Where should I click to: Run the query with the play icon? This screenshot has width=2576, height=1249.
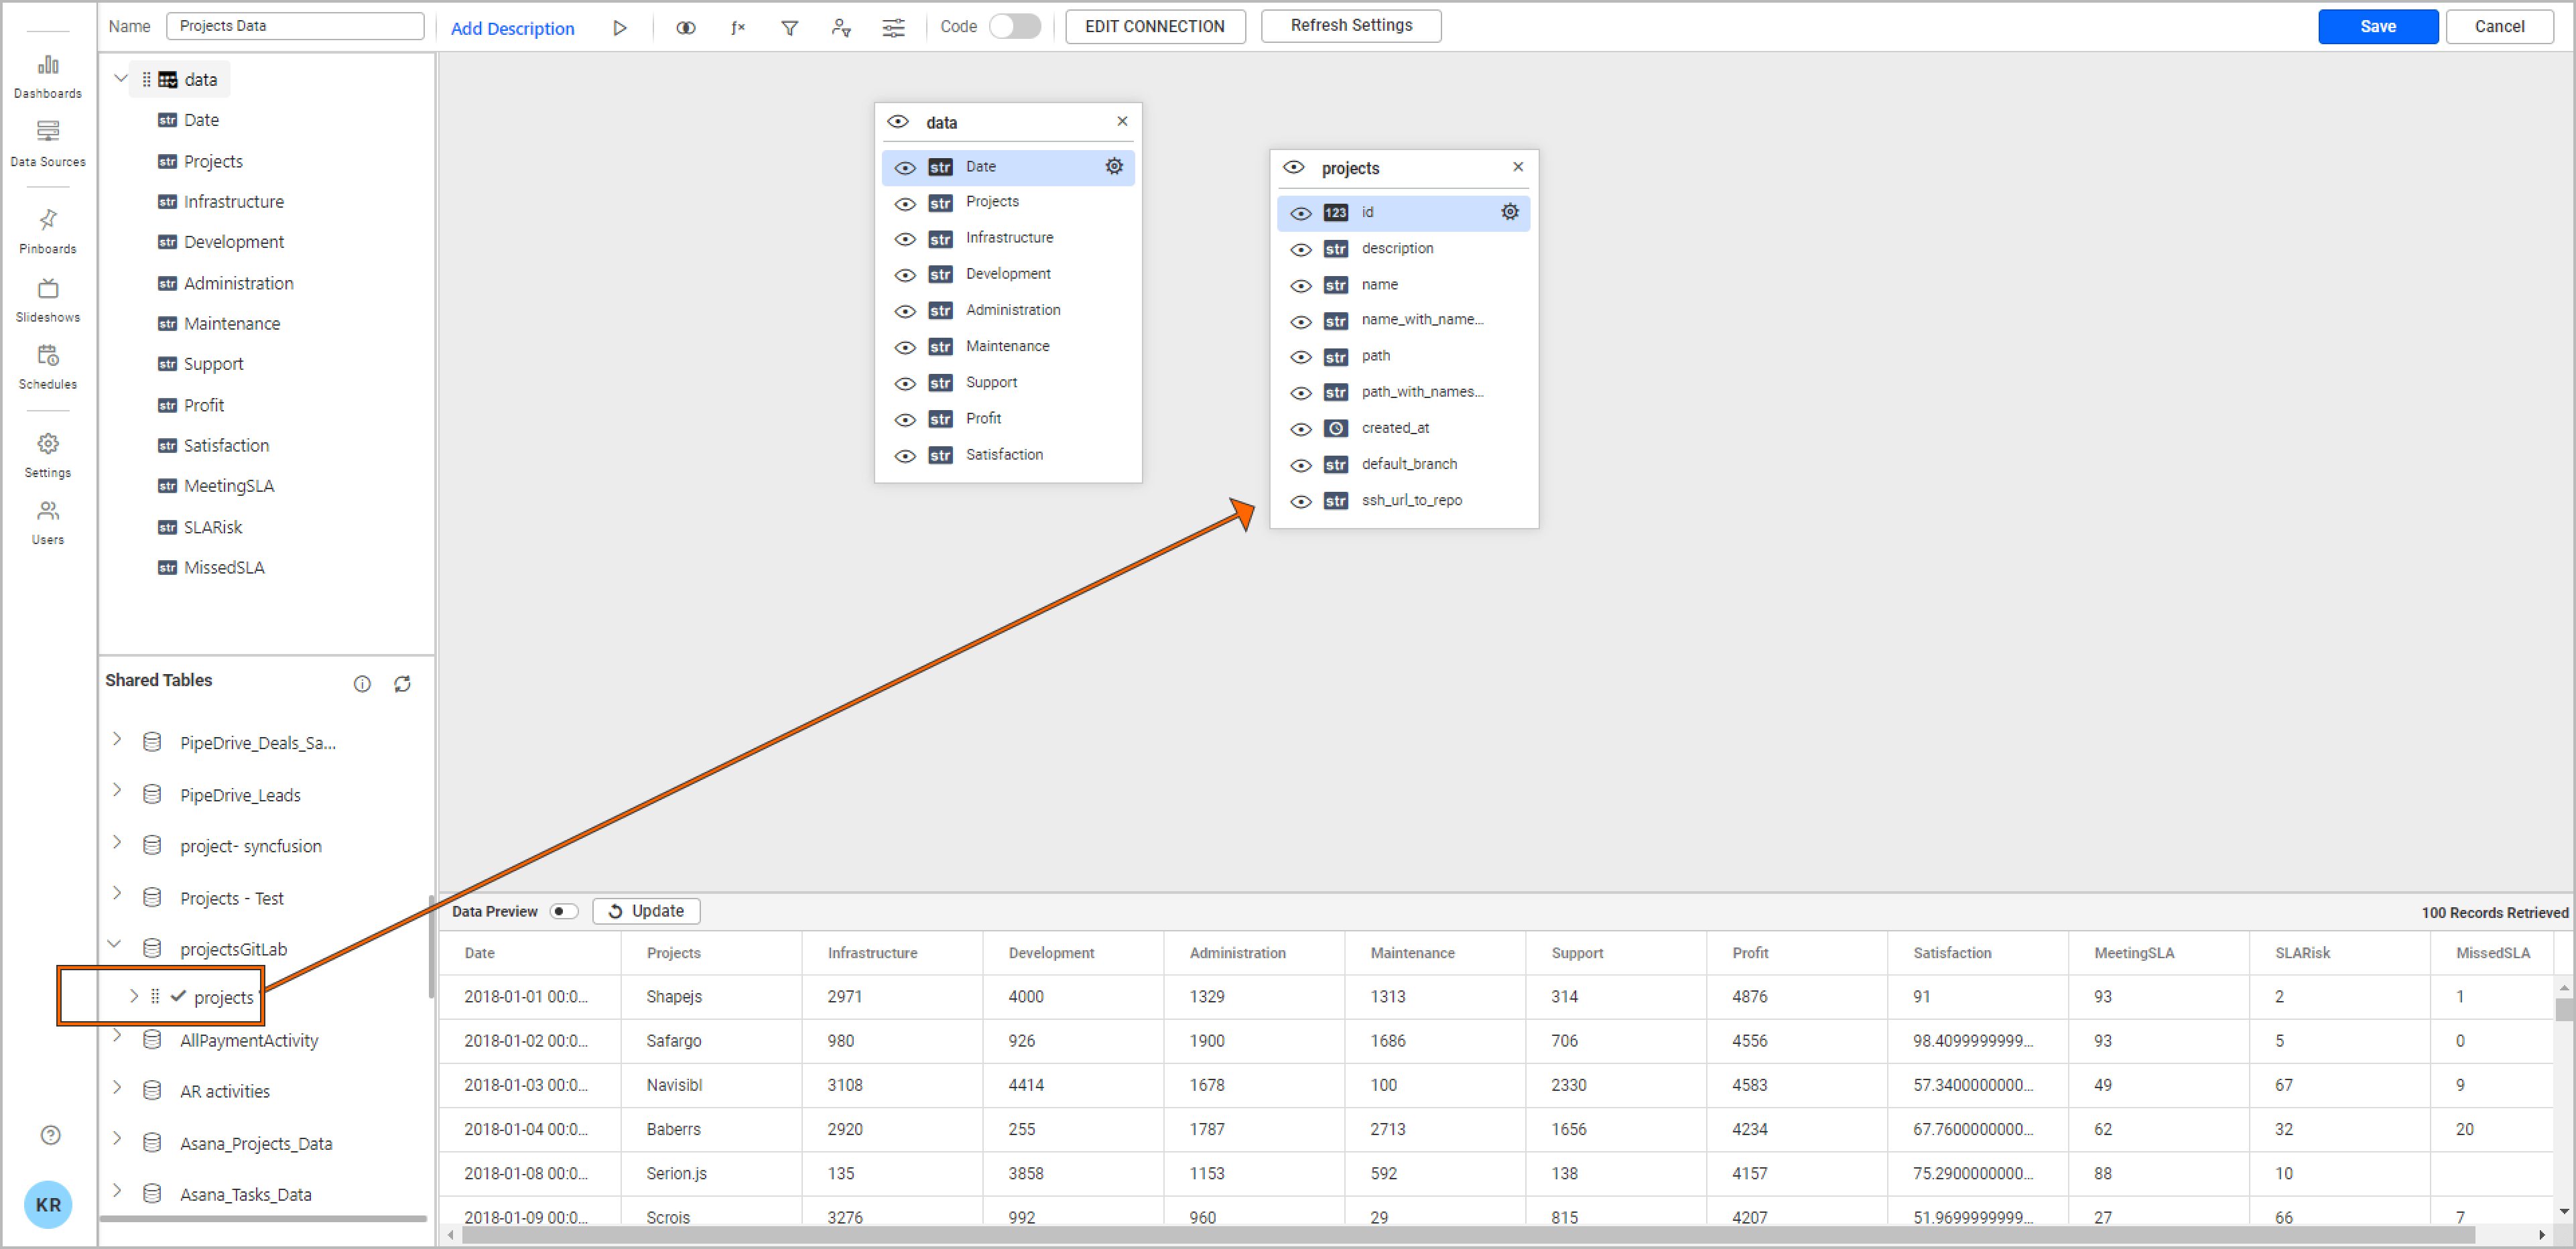(x=620, y=27)
